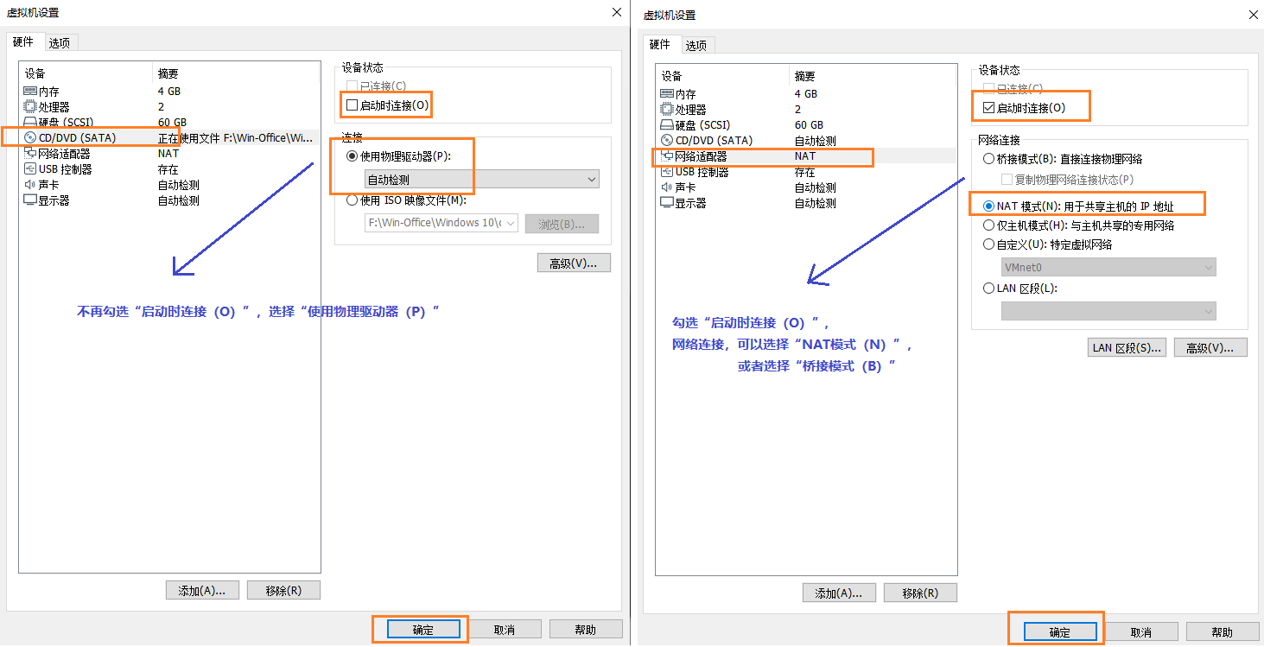Click 移除(R) button in left window
Viewport: 1264px width, 647px height.
(x=283, y=590)
